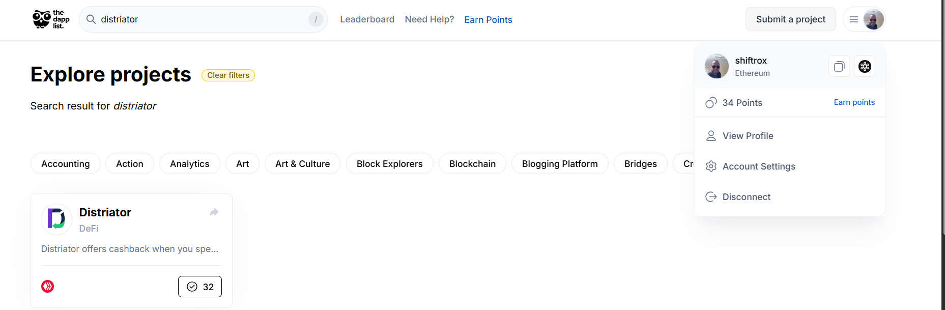The width and height of the screenshot is (945, 310).
Task: Open the hamburger menu icon
Action: point(854,19)
